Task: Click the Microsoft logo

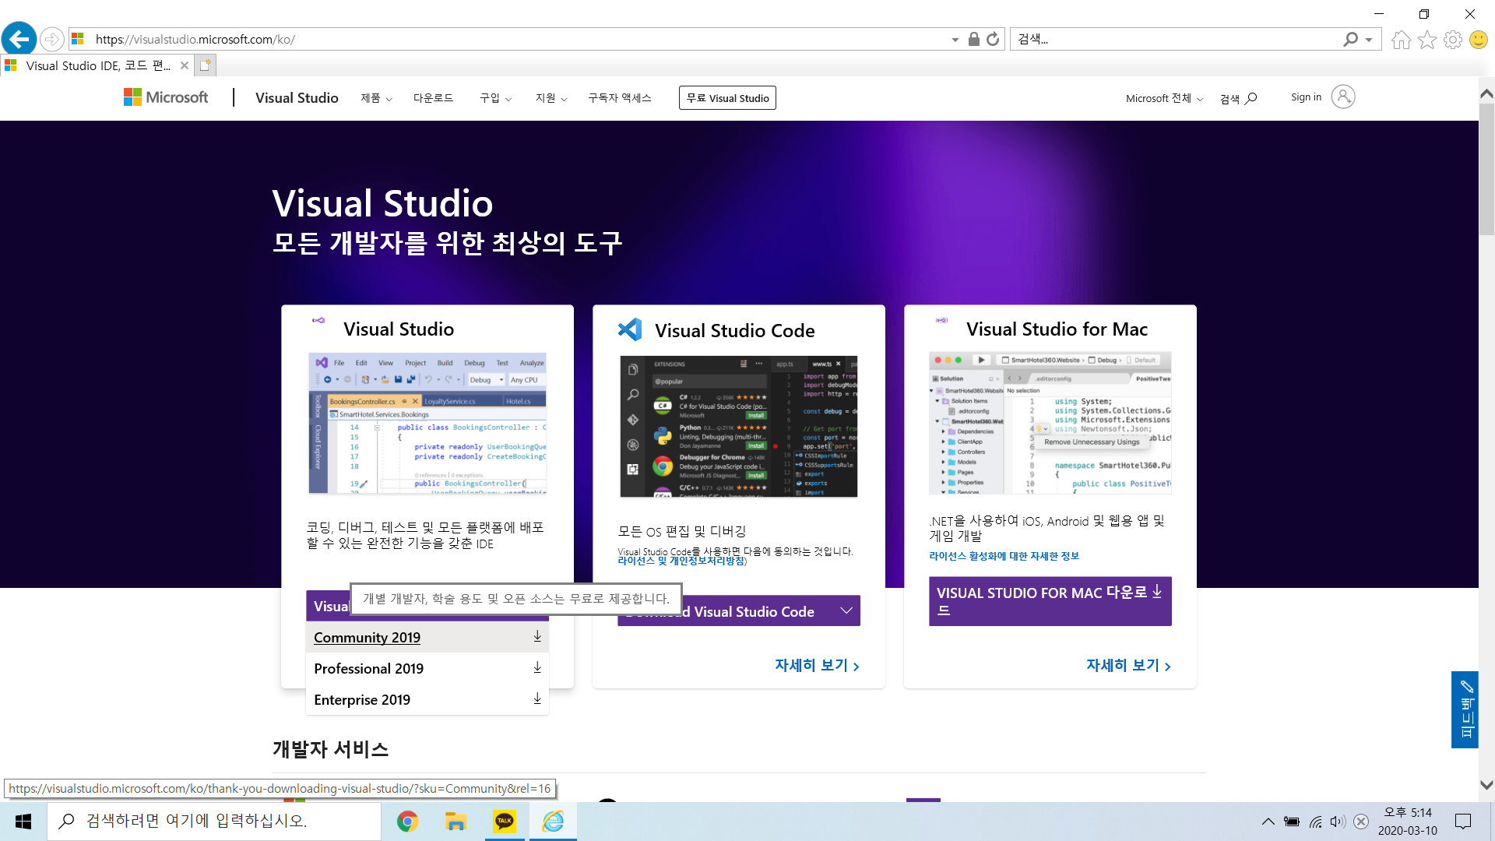Action: click(166, 97)
